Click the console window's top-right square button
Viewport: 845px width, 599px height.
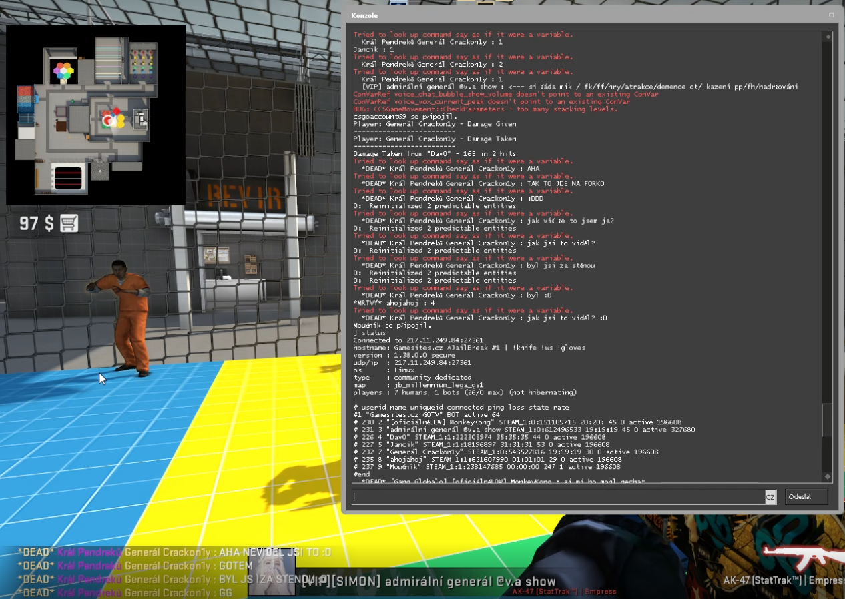point(831,15)
